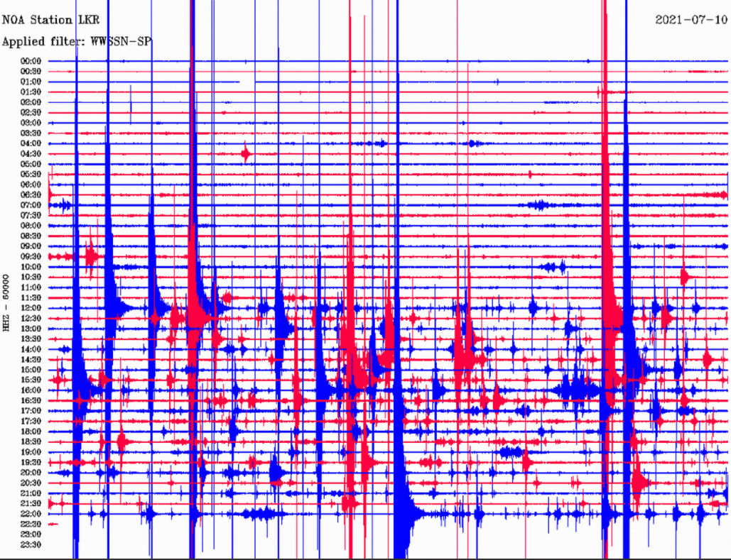The image size is (731, 560).
Task: Pick the 16:30 time row label
Action: (30, 400)
